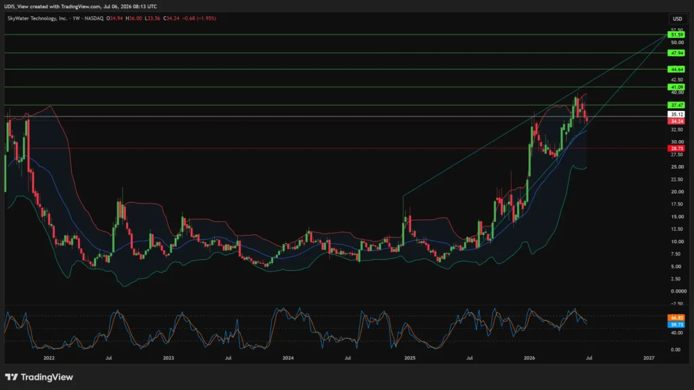Image resolution: width=694 pixels, height=390 pixels.
Task: Select the 44.64 price level label
Action: tap(677, 70)
